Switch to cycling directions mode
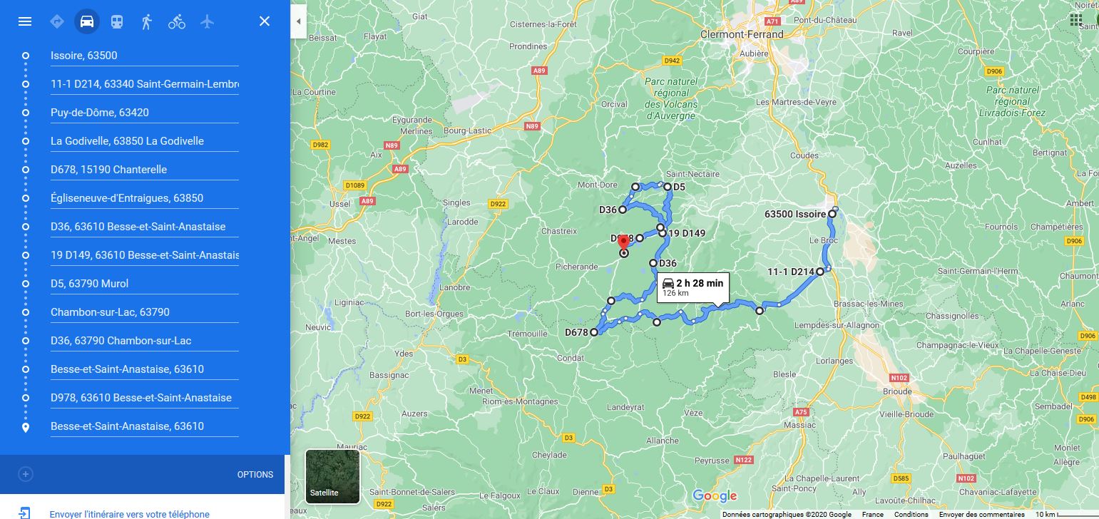Screen dimensions: 1099x519 177,21
